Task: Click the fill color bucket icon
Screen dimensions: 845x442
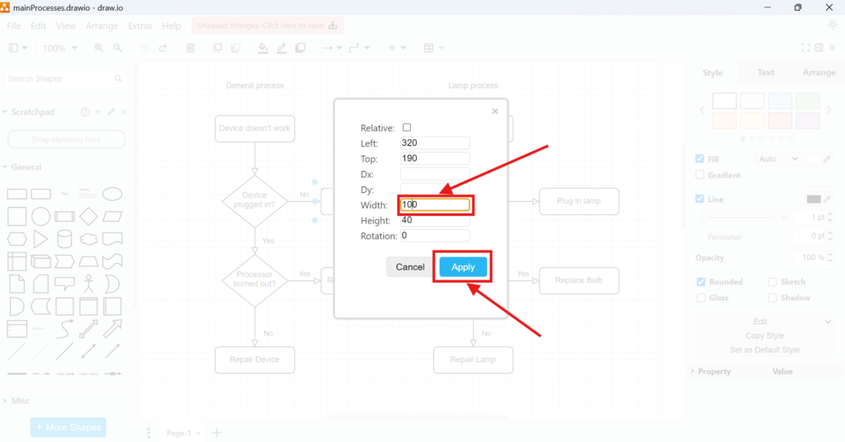Action: click(x=262, y=49)
